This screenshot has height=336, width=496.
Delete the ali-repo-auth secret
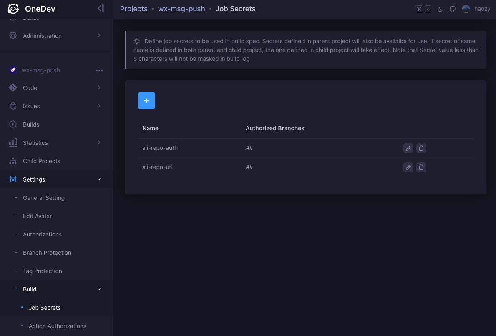coord(421,148)
